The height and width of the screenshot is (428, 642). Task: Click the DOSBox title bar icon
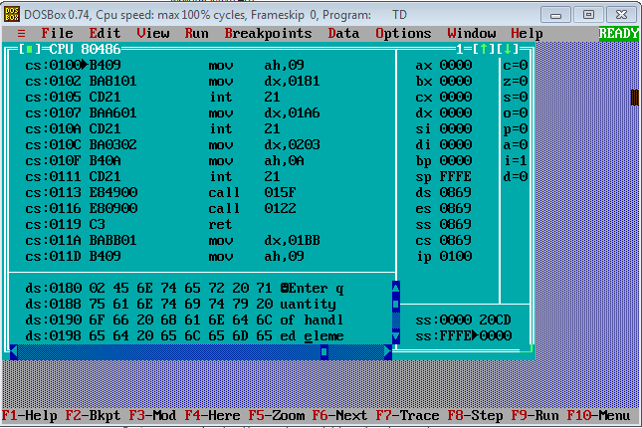click(x=12, y=14)
